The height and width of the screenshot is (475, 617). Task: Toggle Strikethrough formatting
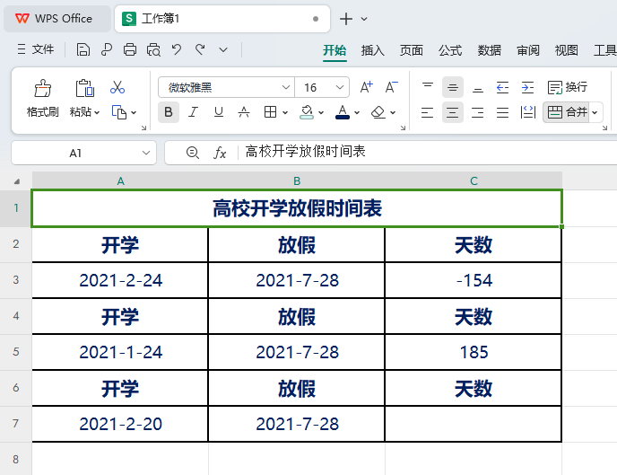[244, 112]
